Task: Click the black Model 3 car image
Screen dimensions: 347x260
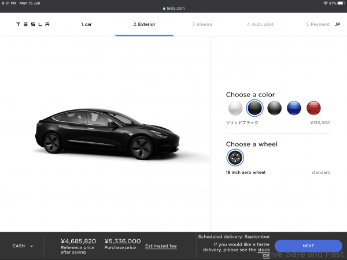Action: click(108, 134)
